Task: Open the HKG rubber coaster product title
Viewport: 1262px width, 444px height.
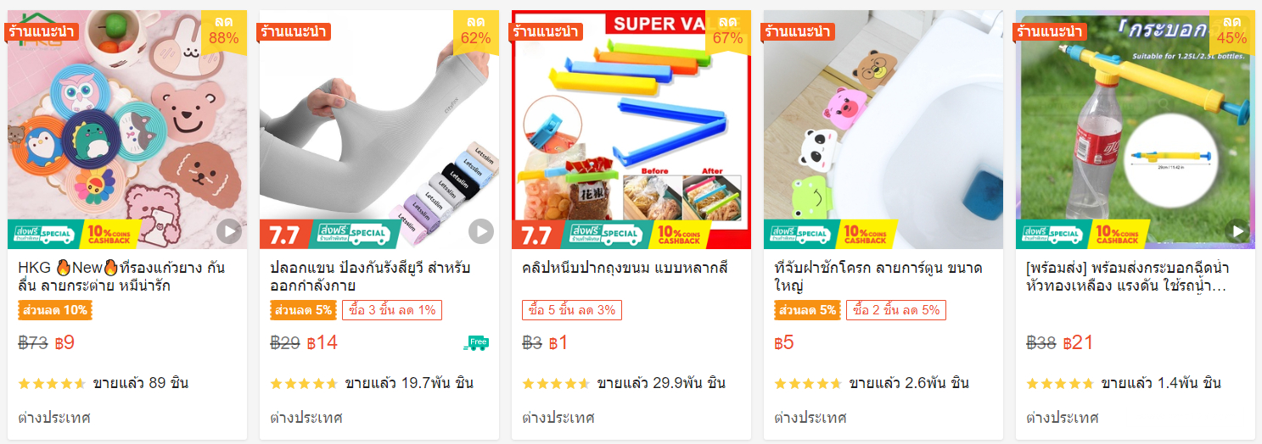Action: 121,276
